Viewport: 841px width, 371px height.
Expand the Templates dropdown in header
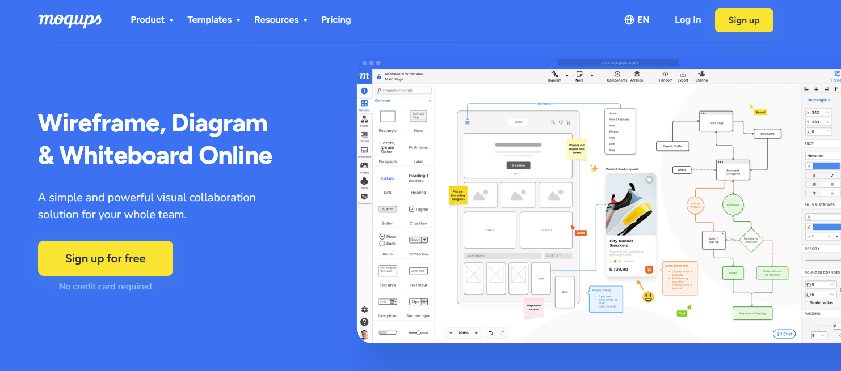[x=214, y=20]
